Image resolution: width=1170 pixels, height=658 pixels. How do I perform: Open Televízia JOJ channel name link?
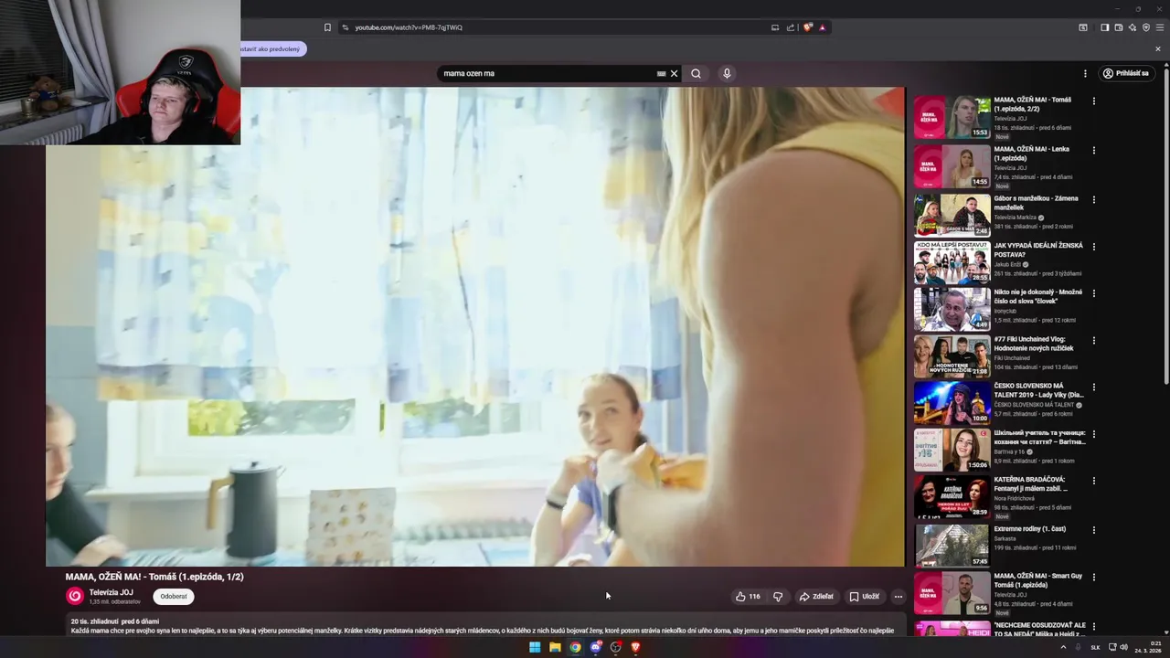(111, 592)
